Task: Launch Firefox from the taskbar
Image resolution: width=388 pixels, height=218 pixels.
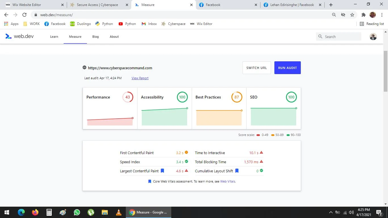Action: point(35,212)
